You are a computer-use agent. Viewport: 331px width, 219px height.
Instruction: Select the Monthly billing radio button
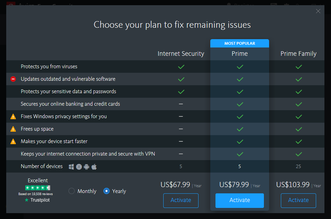coord(72,191)
